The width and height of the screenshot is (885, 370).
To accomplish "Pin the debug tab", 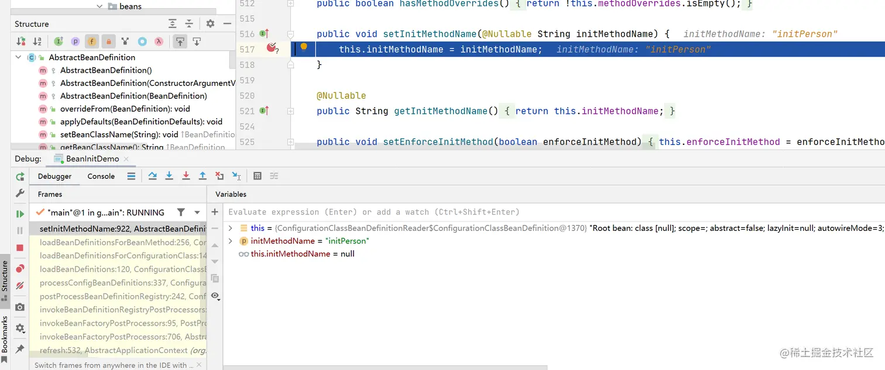I will pyautogui.click(x=20, y=349).
